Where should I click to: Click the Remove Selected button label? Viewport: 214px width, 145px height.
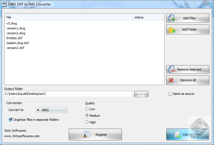click(189, 69)
